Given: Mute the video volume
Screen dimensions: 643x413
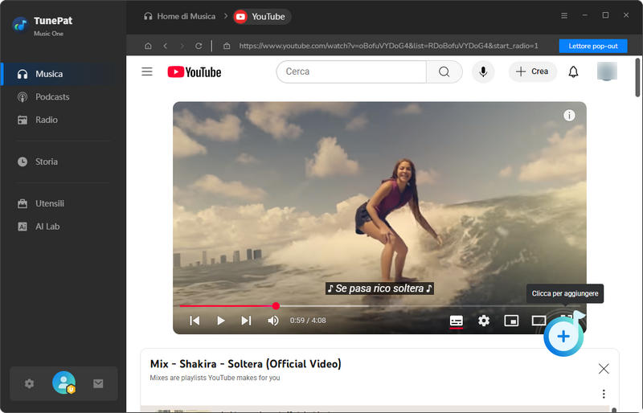Looking at the screenshot, I should (x=273, y=321).
